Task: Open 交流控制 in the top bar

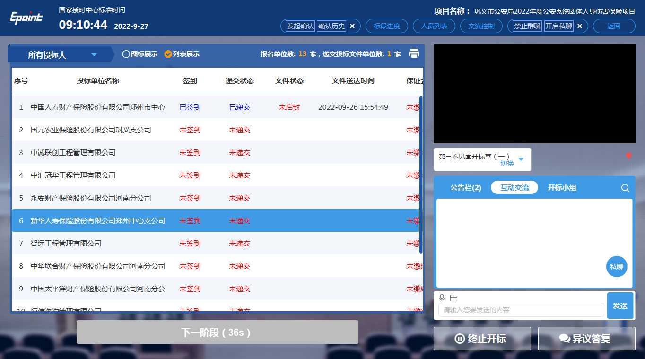Action: 481,26
